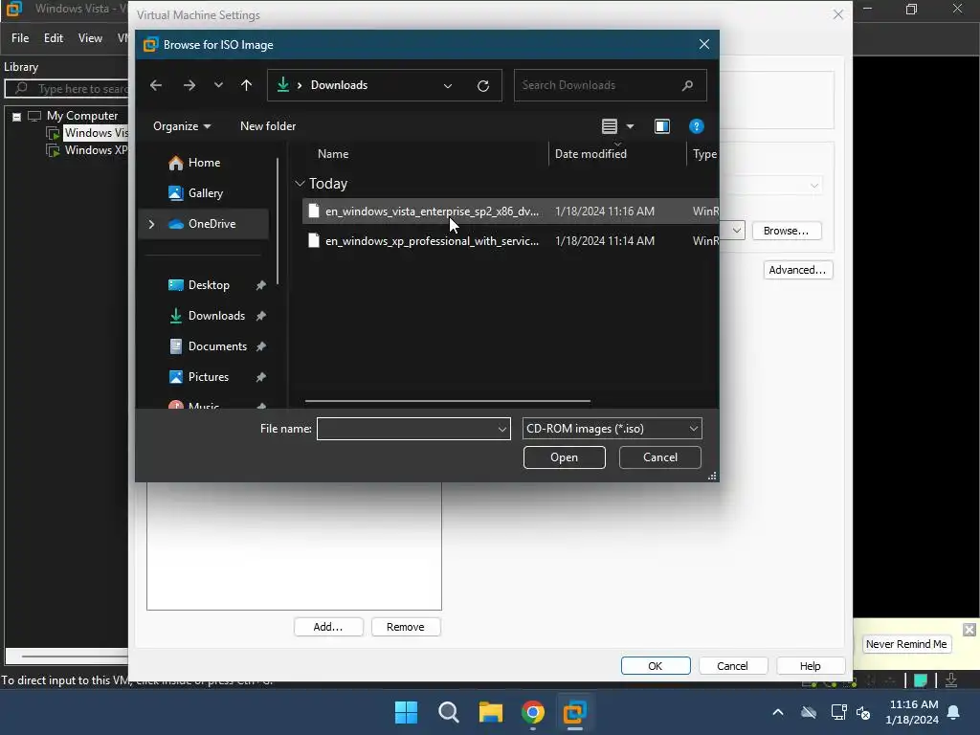Screen dimensions: 980x735
Task: Unpin the Desktop pin icon
Action: (260, 285)
